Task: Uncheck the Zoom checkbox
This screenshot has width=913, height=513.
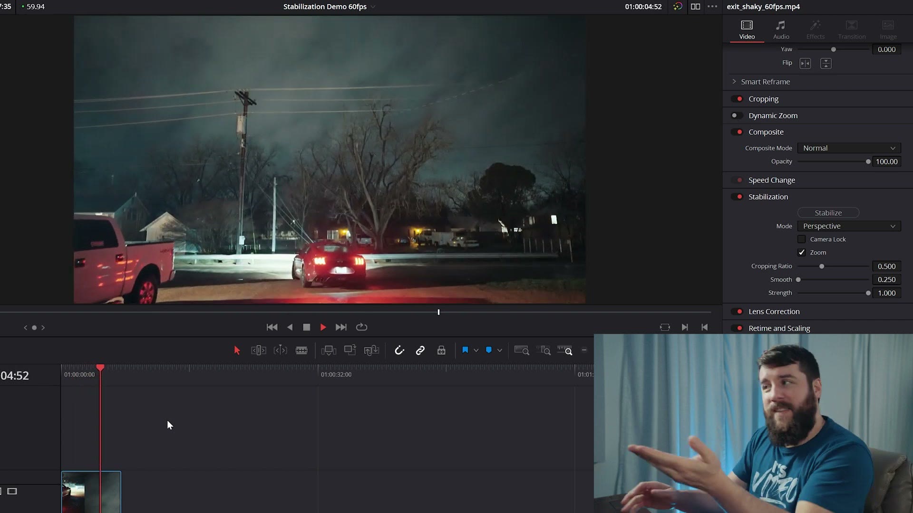Action: click(x=802, y=253)
